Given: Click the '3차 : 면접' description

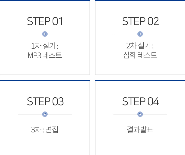Looking at the screenshot, I should click(45, 129).
